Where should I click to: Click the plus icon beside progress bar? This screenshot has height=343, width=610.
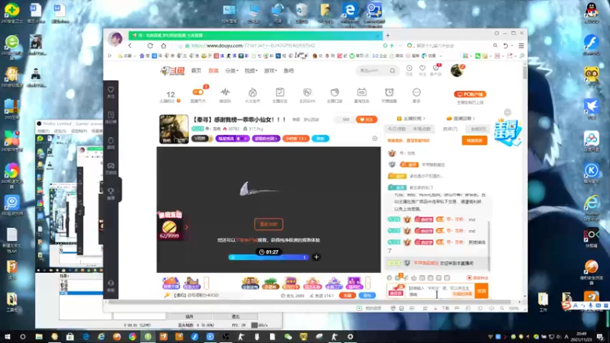click(316, 257)
